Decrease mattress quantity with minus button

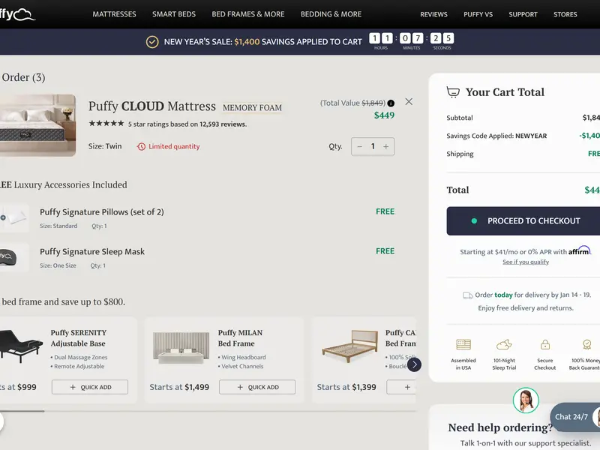pyautogui.click(x=360, y=147)
